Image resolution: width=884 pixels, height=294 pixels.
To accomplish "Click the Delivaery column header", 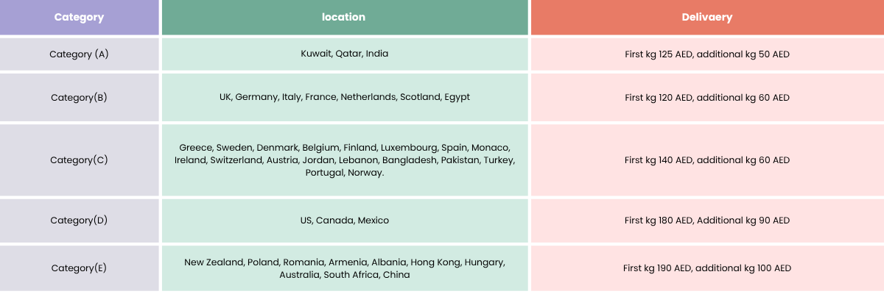I will [x=706, y=17].
